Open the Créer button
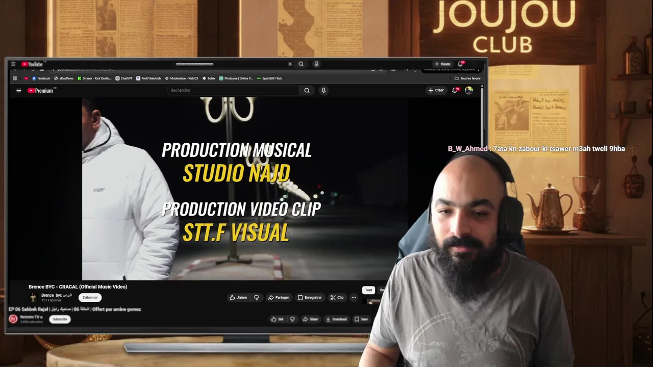The image size is (653, 367). (x=436, y=90)
